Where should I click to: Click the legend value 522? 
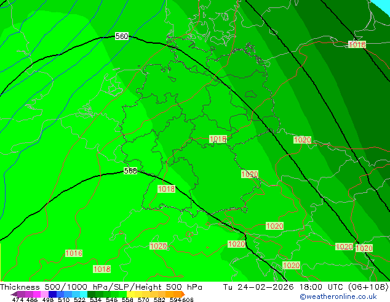pyautogui.click(x=79, y=300)
